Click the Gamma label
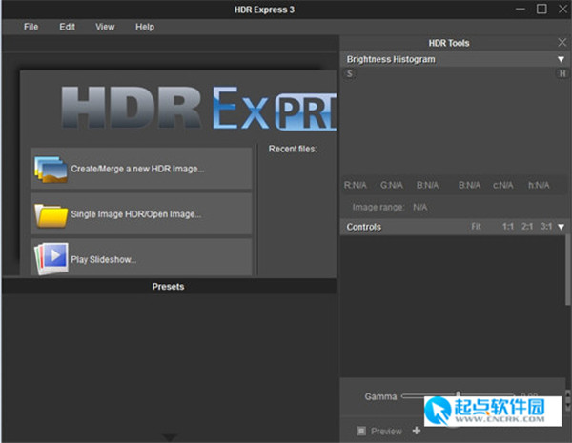The height and width of the screenshot is (443, 572). (x=380, y=396)
